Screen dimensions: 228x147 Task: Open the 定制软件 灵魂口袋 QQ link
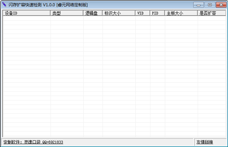33,142
